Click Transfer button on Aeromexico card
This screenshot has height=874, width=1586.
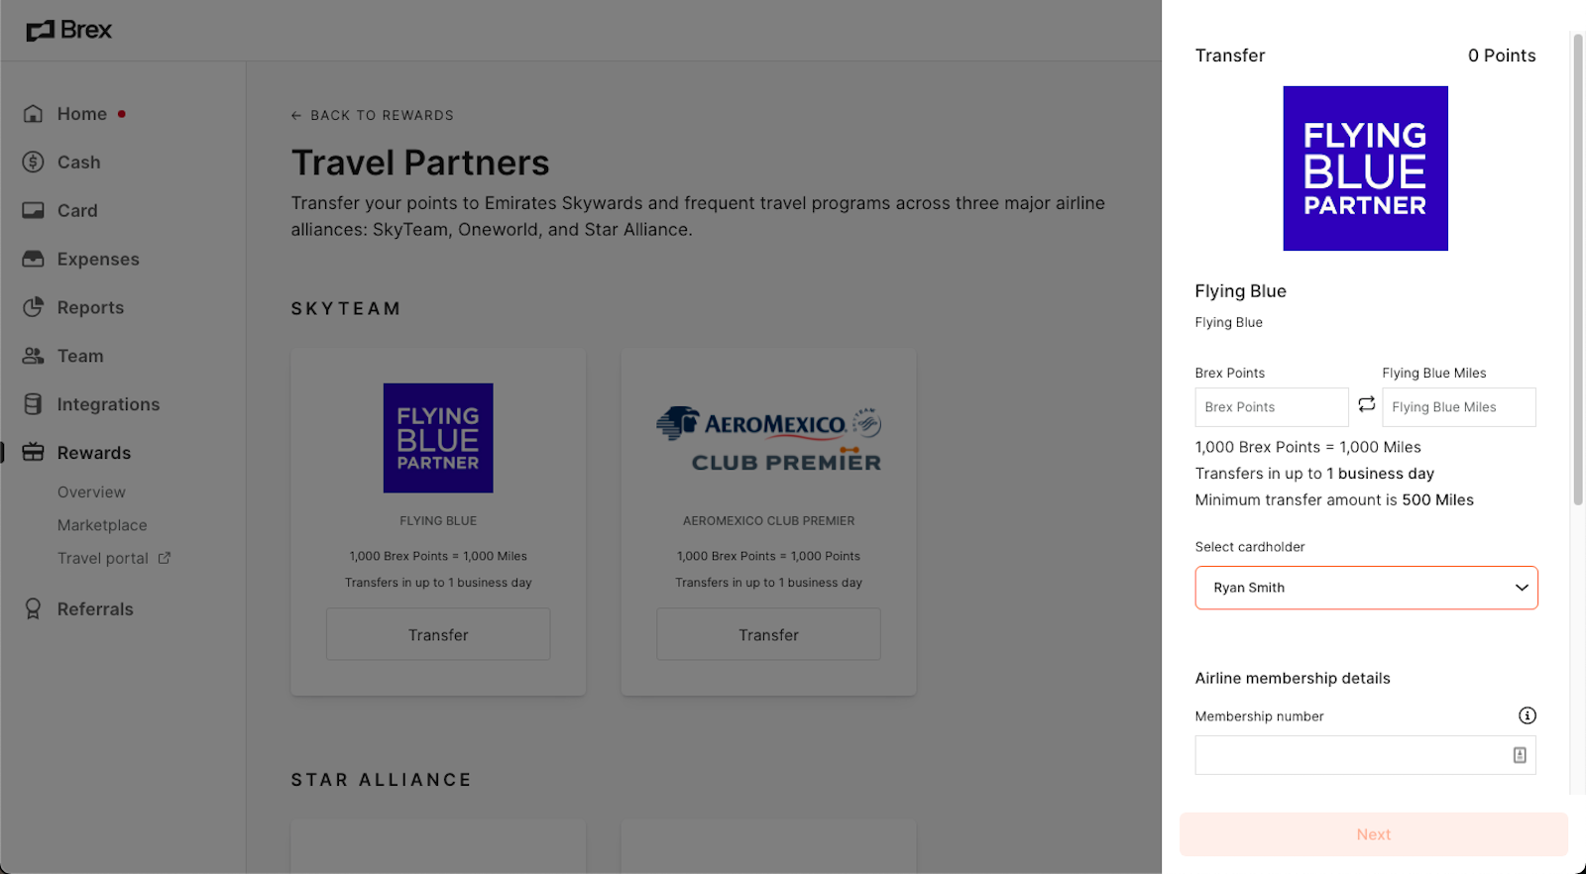768,634
